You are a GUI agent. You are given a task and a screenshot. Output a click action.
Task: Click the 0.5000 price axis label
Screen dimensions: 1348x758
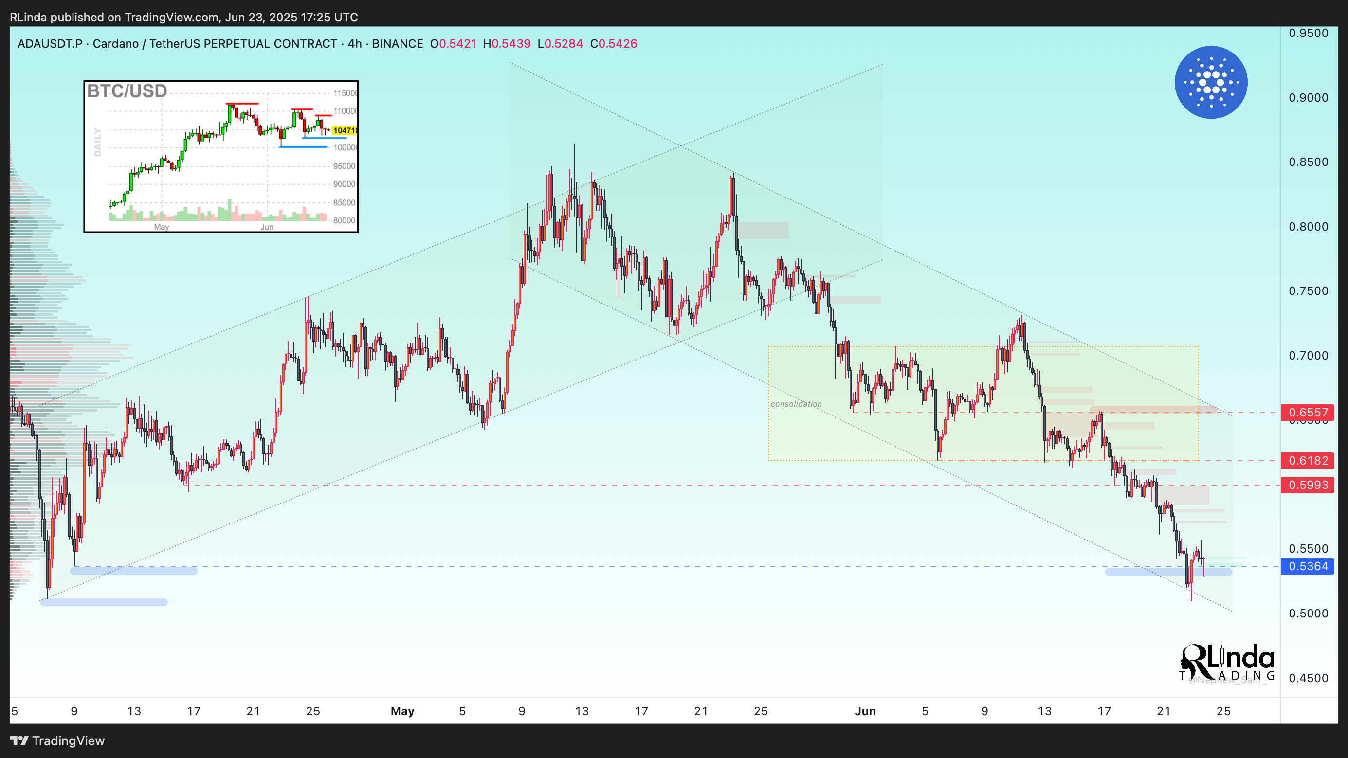point(1308,614)
